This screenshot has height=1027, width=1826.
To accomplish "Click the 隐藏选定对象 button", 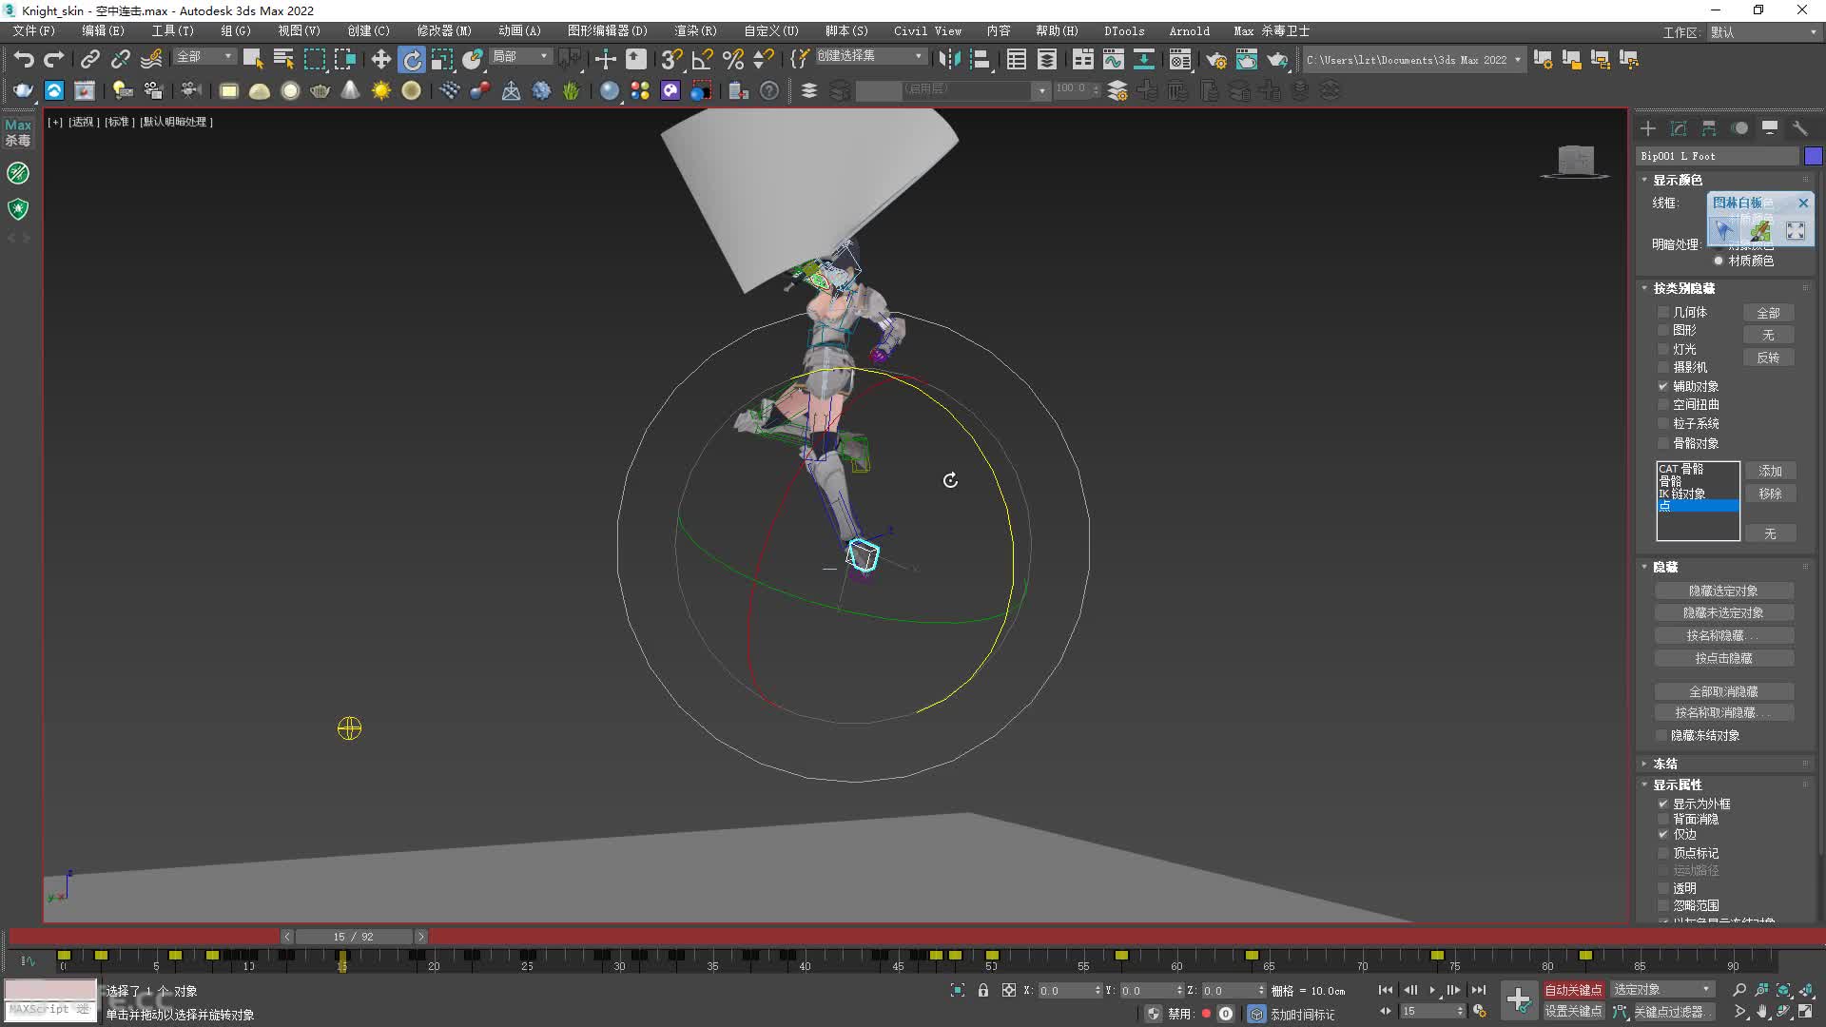I will 1723,591.
